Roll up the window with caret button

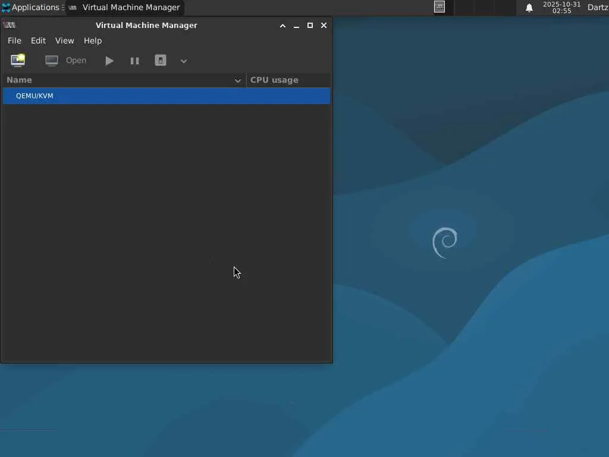pyautogui.click(x=282, y=26)
